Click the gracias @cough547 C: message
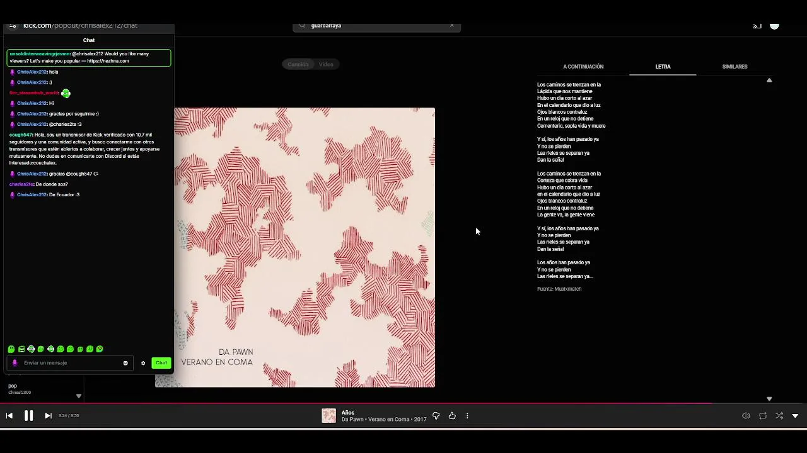 [74, 174]
